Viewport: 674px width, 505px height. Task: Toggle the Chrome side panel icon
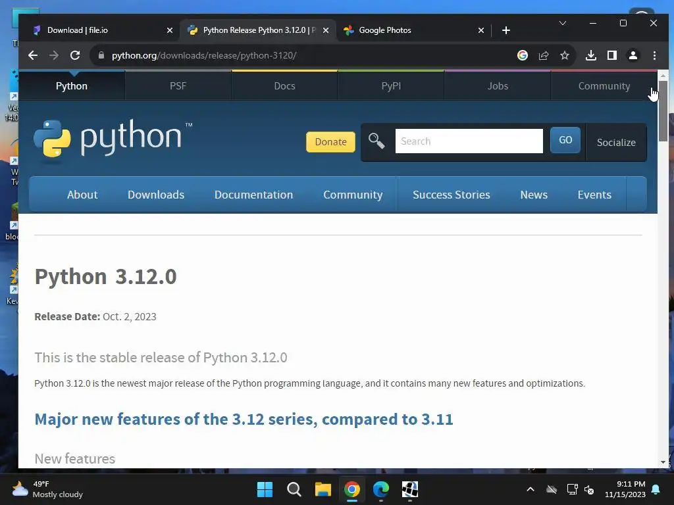(612, 55)
